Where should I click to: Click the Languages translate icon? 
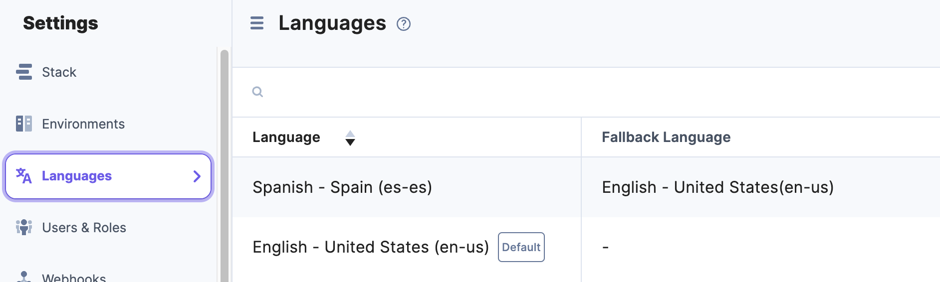click(24, 176)
